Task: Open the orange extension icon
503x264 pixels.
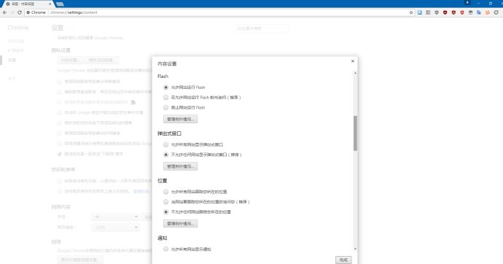Action: (x=488, y=12)
